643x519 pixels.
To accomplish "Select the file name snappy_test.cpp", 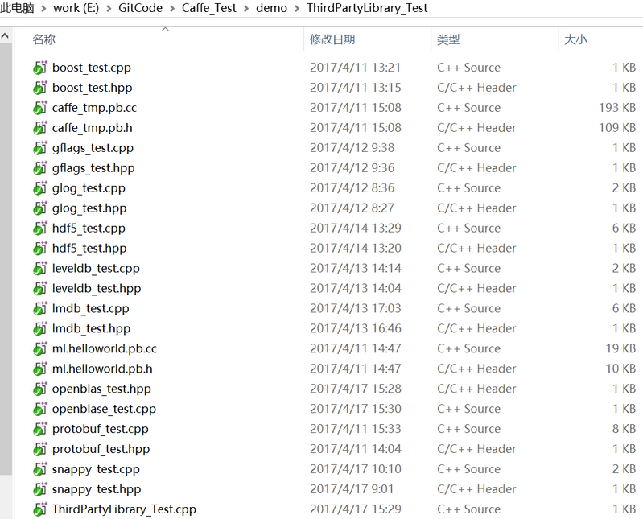I will click(96, 469).
